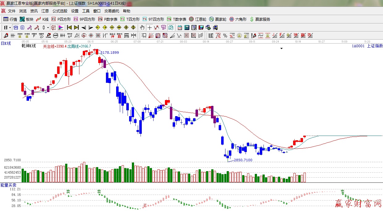Click the small black triangle marker on chart

point(281,48)
